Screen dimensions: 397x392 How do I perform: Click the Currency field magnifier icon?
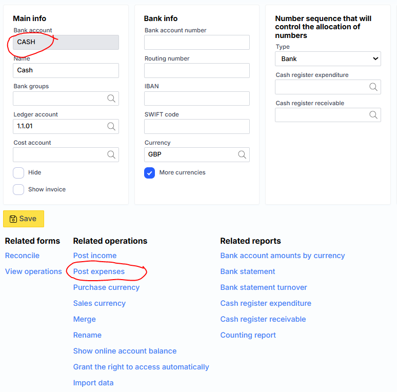point(242,154)
